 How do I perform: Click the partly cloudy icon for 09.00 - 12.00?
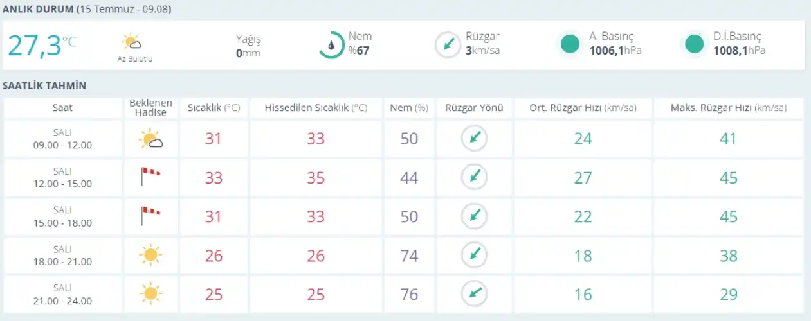pyautogui.click(x=151, y=139)
